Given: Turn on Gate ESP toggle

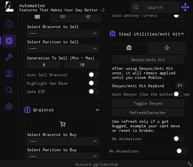Looking at the screenshot, I should [x=93, y=92].
